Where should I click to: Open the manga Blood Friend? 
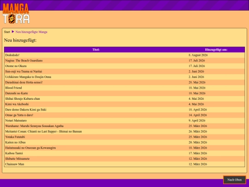[x=13, y=88]
